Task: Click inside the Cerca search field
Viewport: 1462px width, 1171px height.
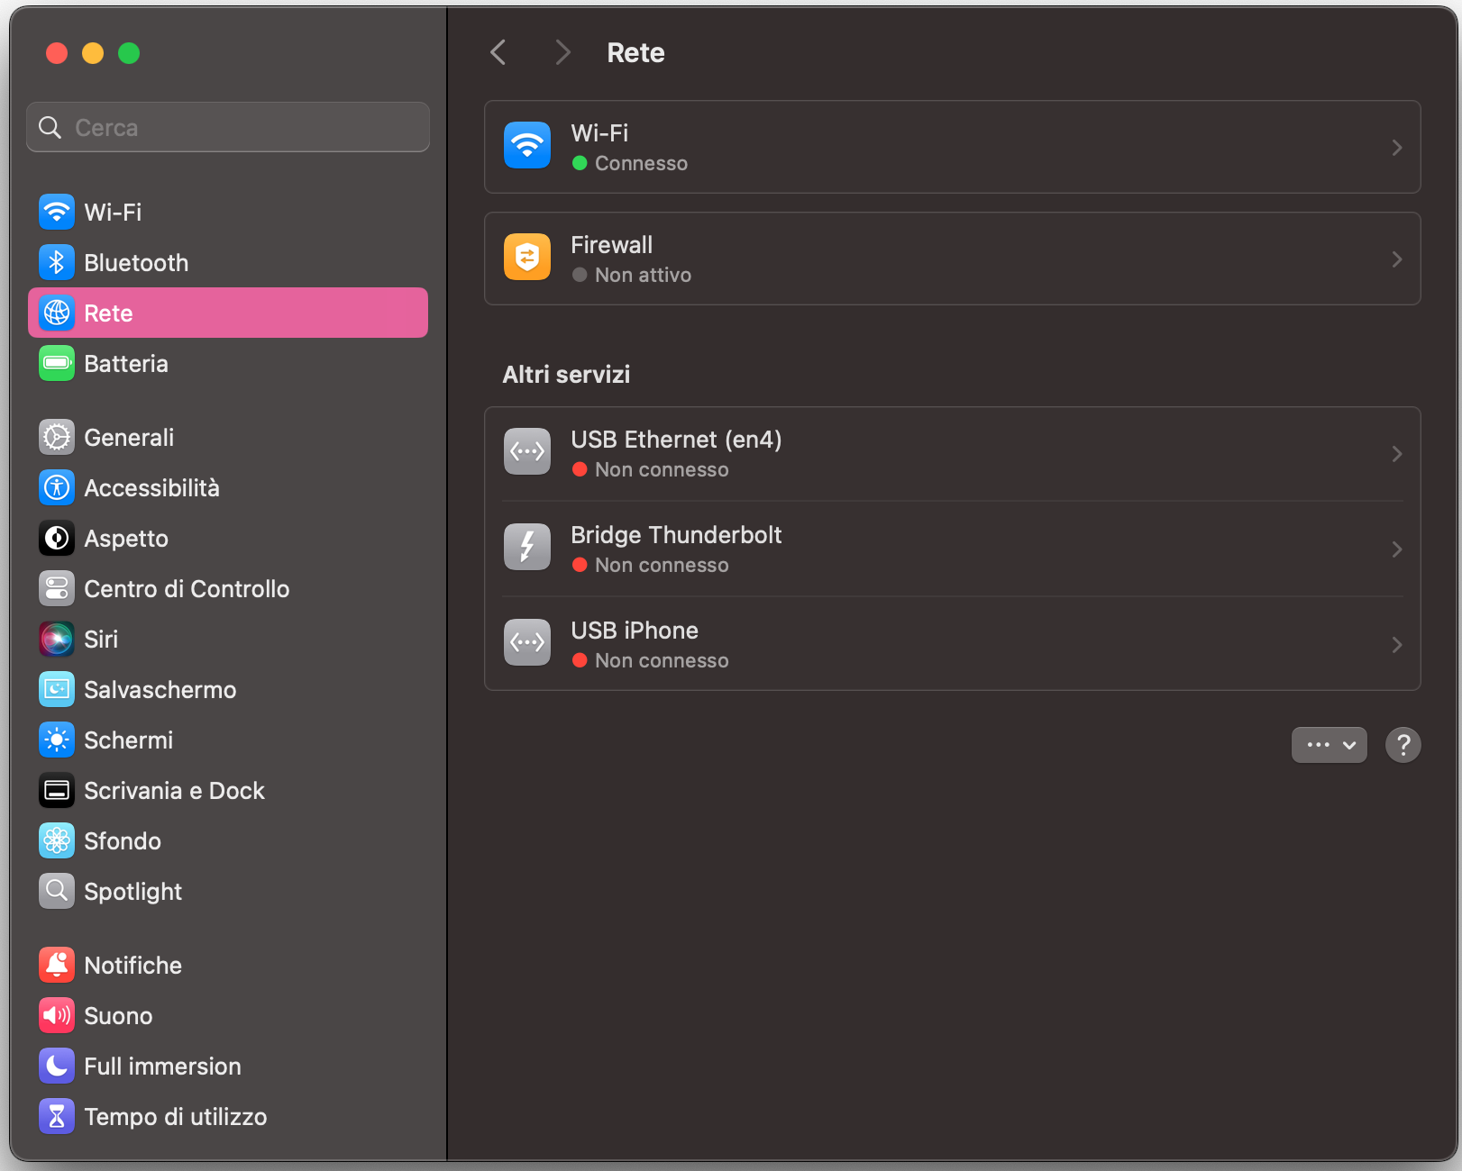Action: point(227,127)
